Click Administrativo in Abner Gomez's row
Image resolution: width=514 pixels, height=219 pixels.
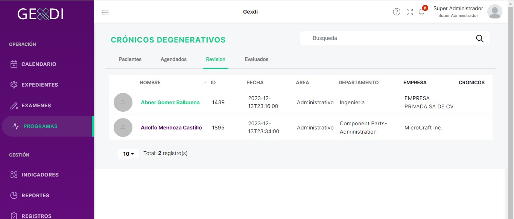315,102
